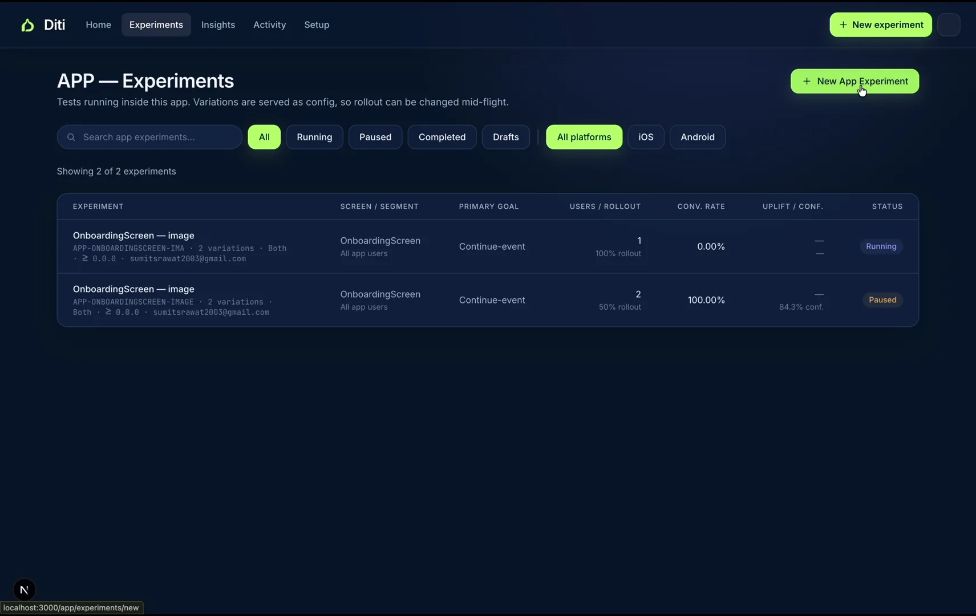Click the 50% rollout text

620,307
